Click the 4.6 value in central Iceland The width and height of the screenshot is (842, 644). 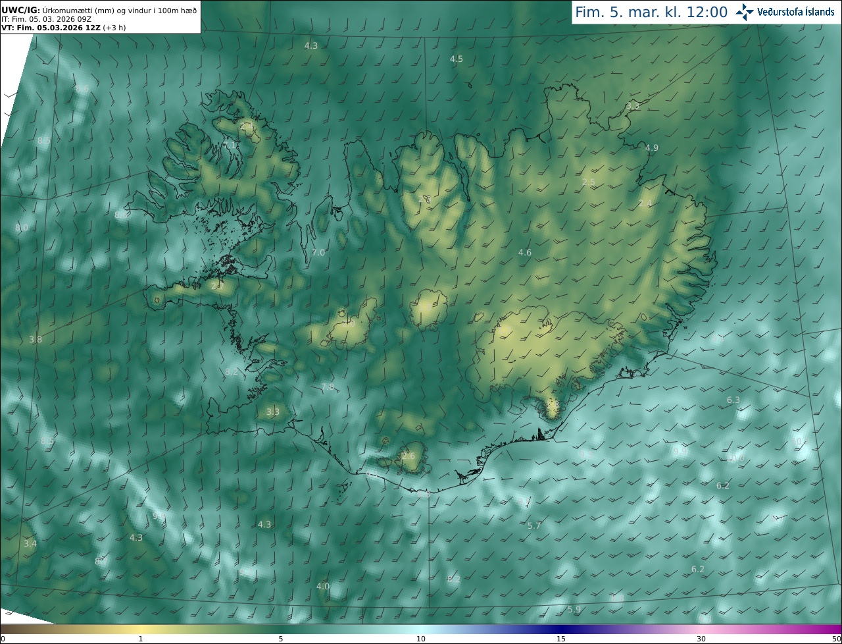point(524,253)
